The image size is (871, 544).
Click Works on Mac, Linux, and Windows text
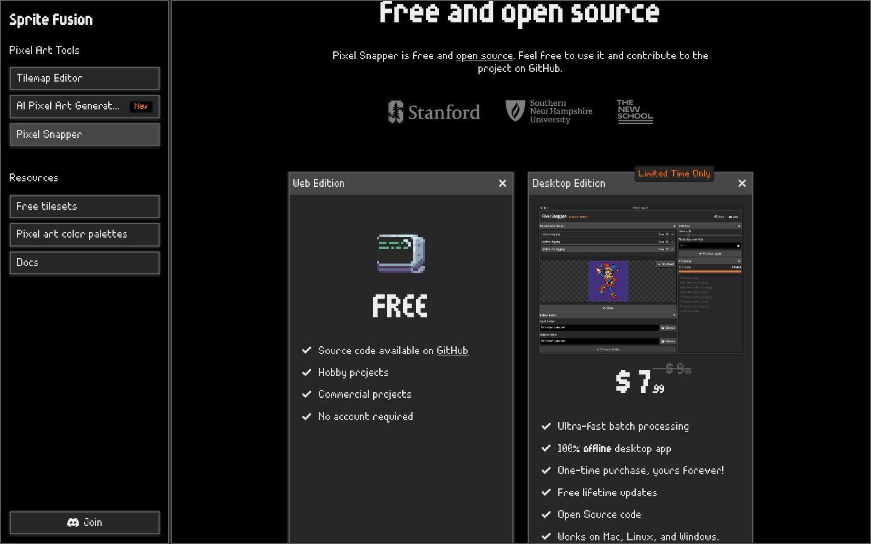[x=638, y=537]
